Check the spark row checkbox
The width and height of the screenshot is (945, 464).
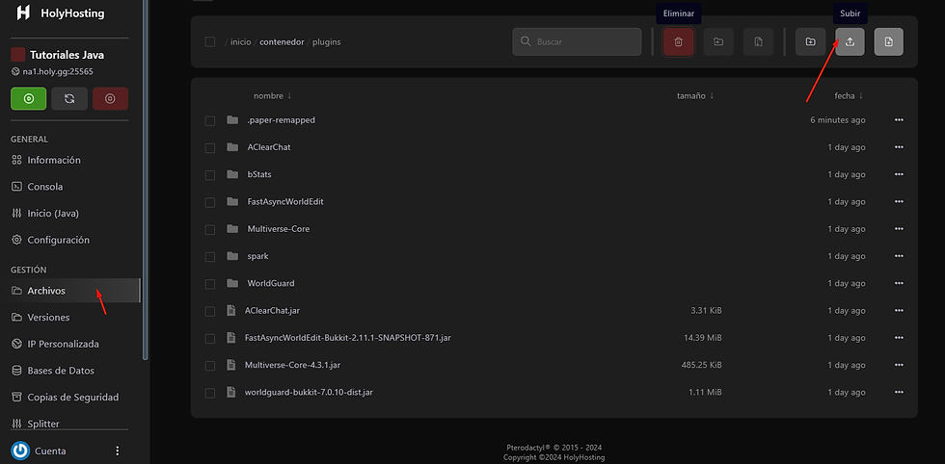[x=210, y=257]
